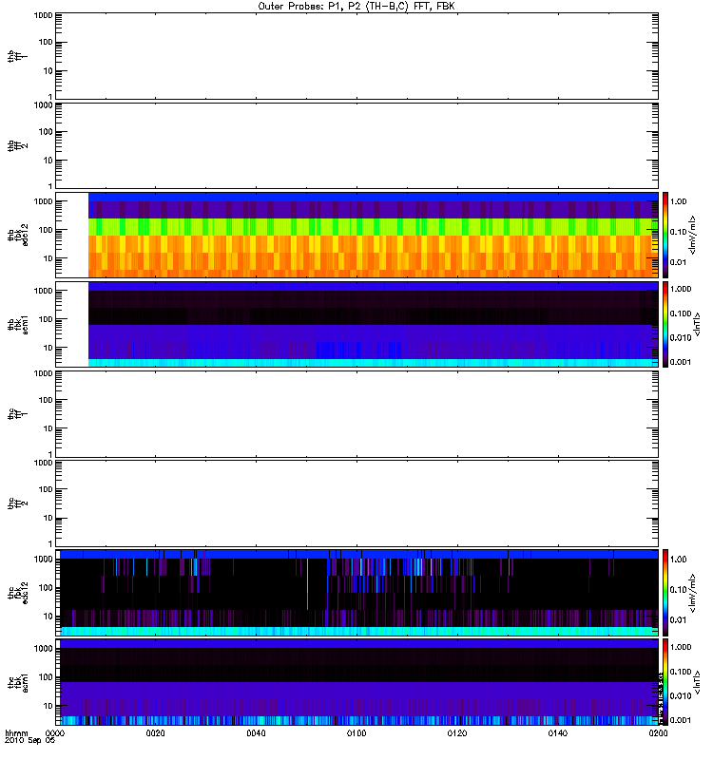Click the thc fbk edc12 color bar
This screenshot has width=713, height=760.
[x=665, y=592]
